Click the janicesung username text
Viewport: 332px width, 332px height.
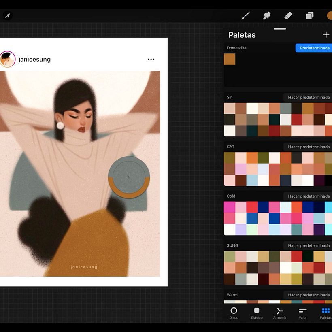click(x=34, y=59)
